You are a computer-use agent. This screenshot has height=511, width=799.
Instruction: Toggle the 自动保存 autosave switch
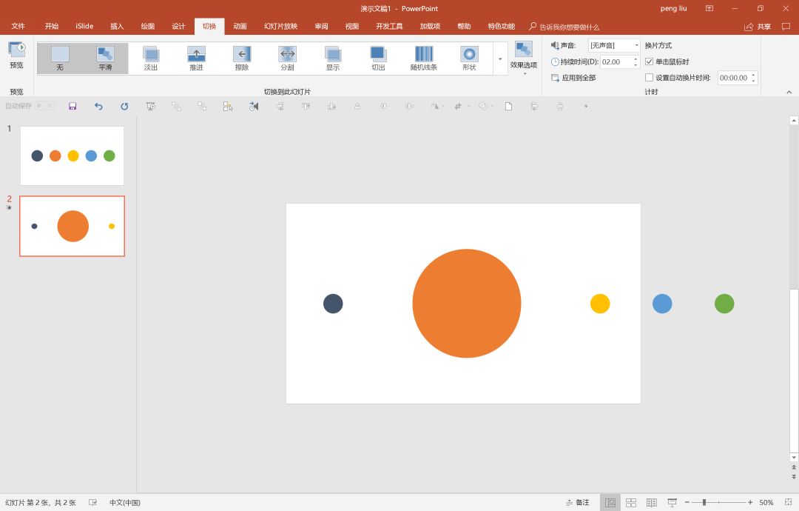click(45, 106)
